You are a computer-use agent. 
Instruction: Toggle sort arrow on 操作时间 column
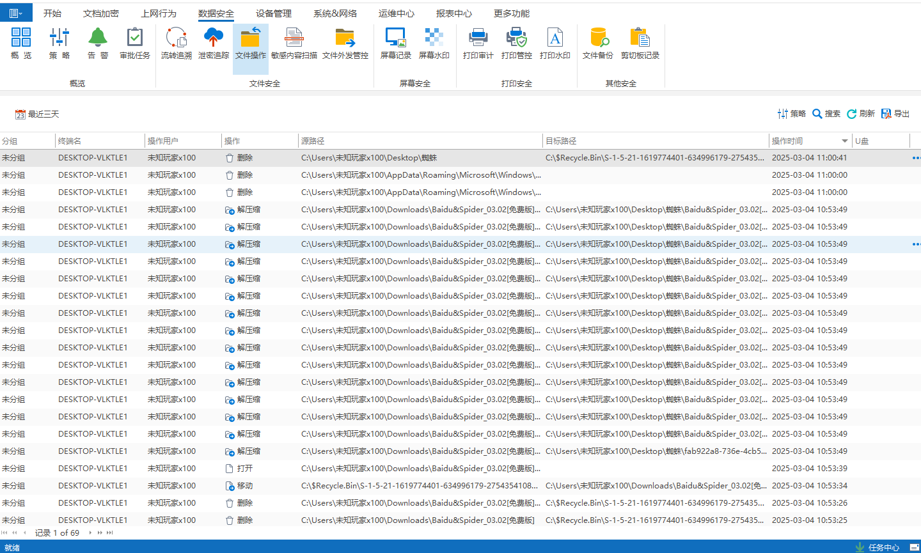pos(844,141)
